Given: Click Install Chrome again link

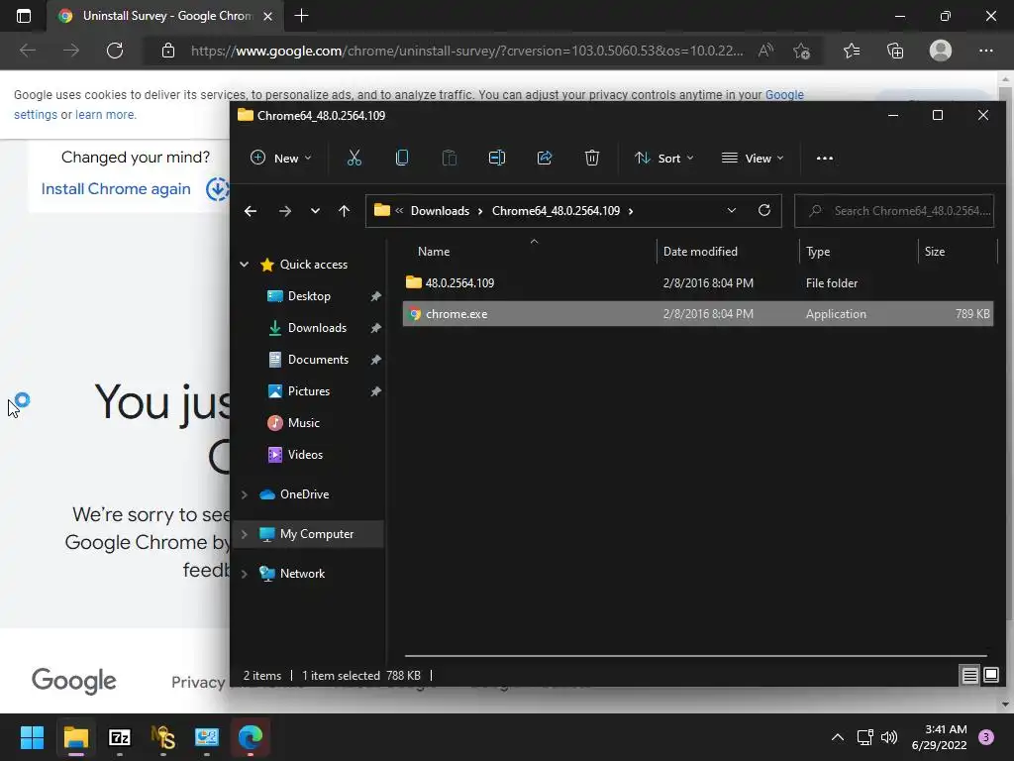Looking at the screenshot, I should pyautogui.click(x=116, y=189).
